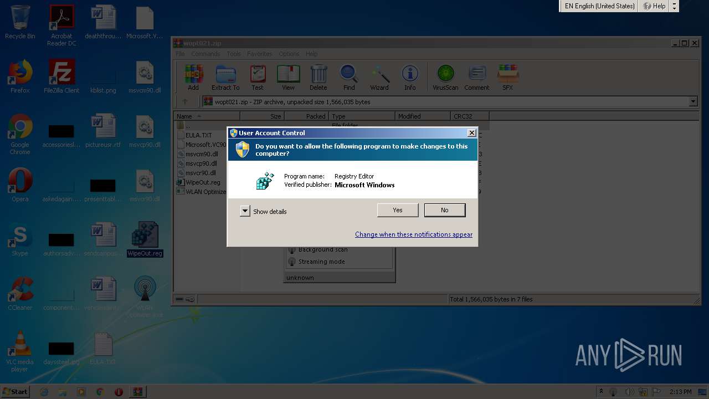Viewport: 709px width, 399px height.
Task: Sort the archive list by the Size column
Action: (x=262, y=116)
